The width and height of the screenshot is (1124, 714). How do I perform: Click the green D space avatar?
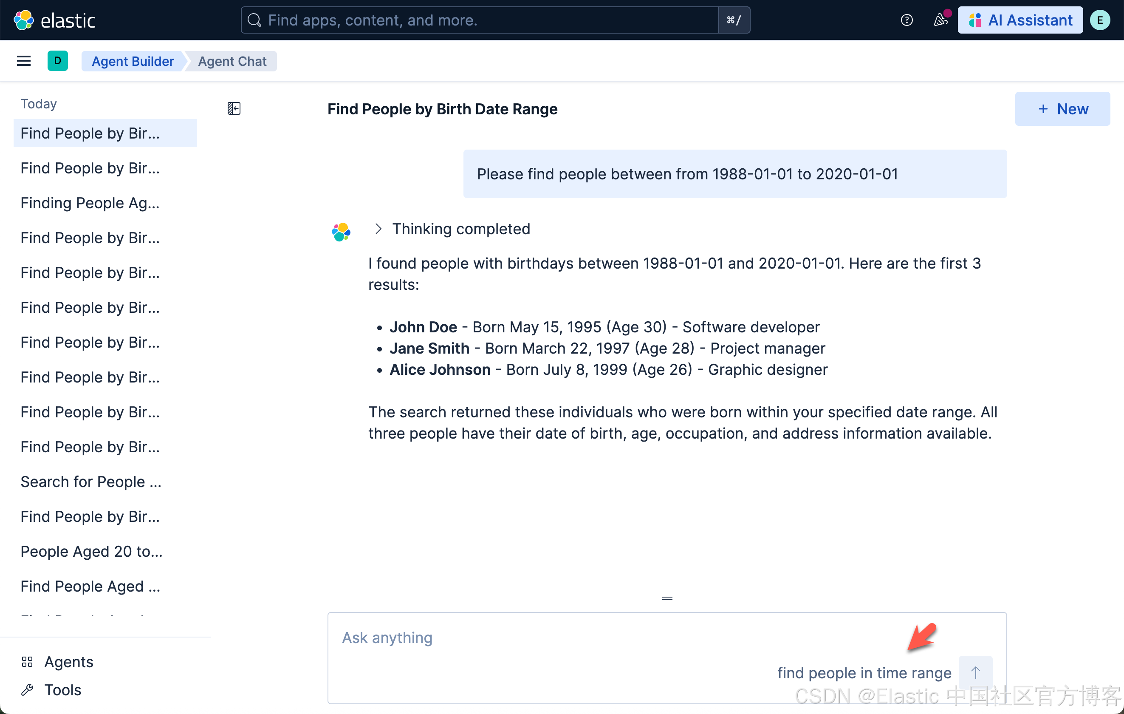[x=57, y=61]
